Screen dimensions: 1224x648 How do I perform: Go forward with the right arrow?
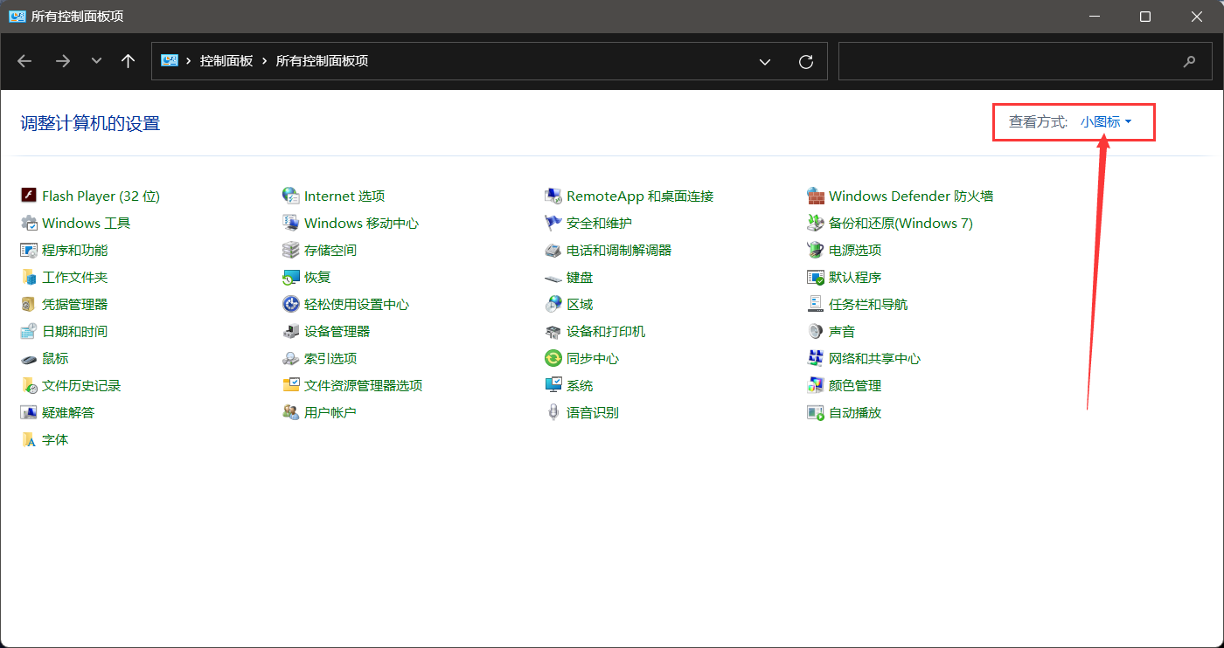pyautogui.click(x=63, y=61)
